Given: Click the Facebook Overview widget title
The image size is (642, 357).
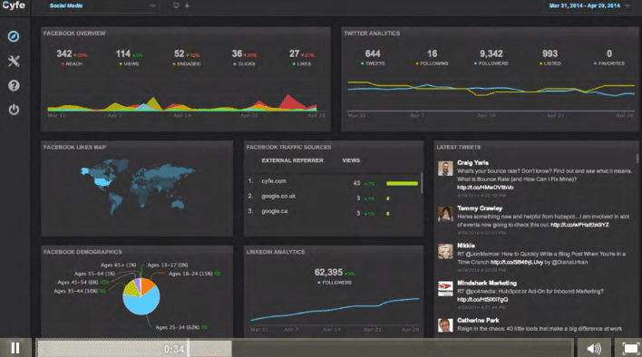Looking at the screenshot, I should click(x=74, y=34).
